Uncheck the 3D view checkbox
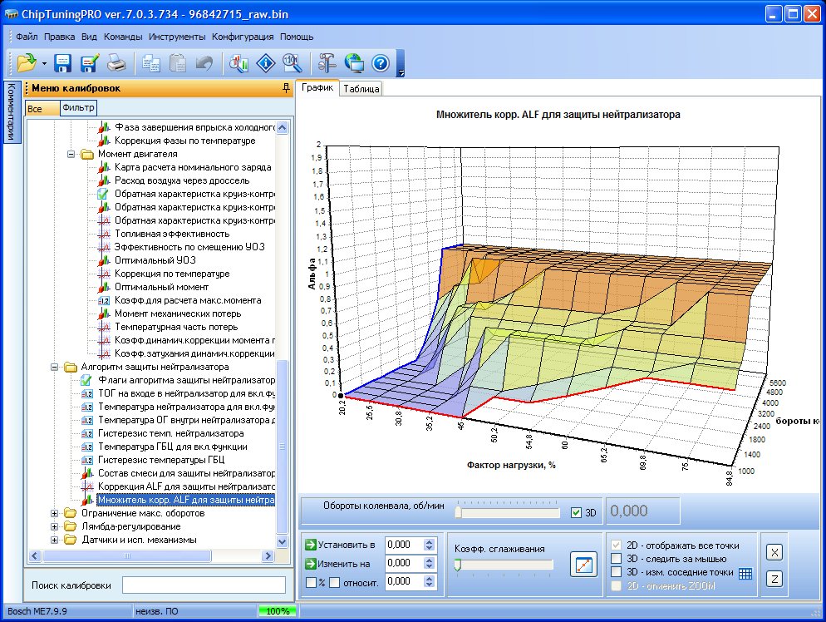The height and width of the screenshot is (622, 826). [x=577, y=513]
